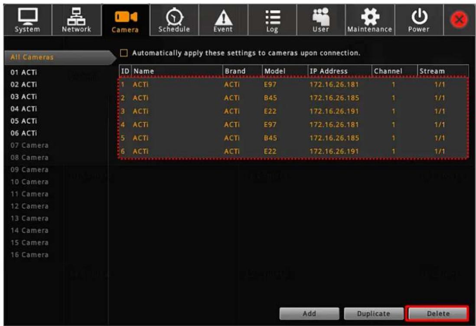Select ACTi name in table row 6
476x326 pixels.
point(140,151)
